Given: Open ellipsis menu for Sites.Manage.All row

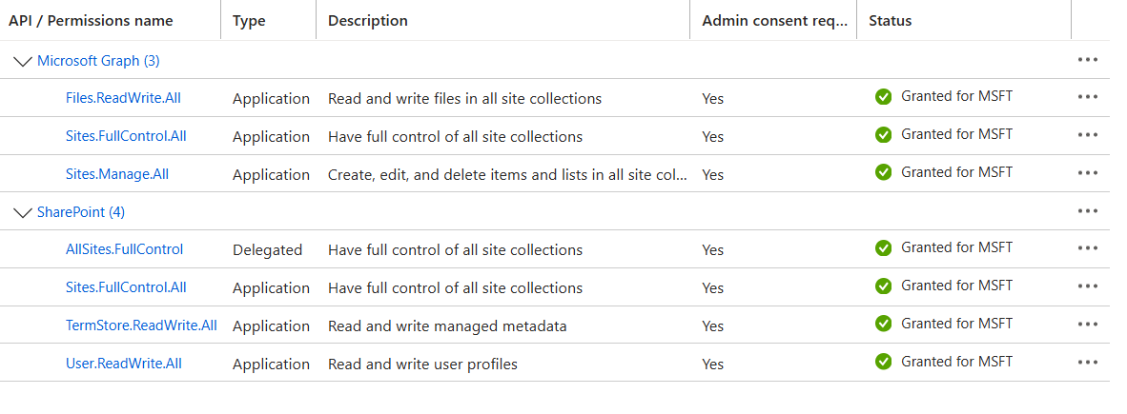Looking at the screenshot, I should 1088,173.
